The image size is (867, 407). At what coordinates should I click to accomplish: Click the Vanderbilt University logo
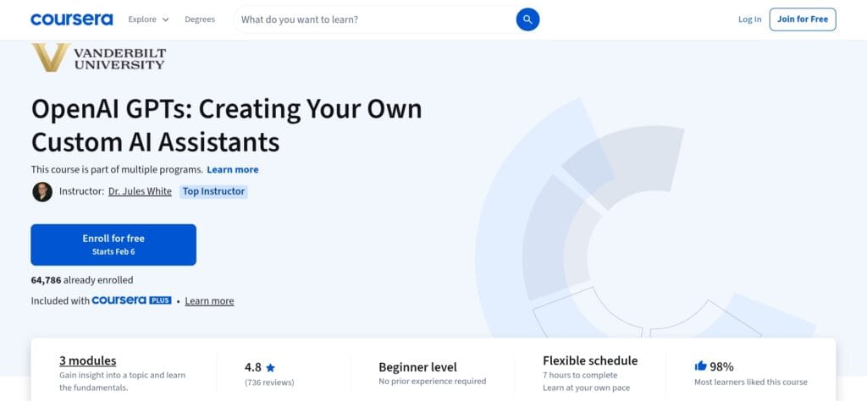tap(98, 58)
